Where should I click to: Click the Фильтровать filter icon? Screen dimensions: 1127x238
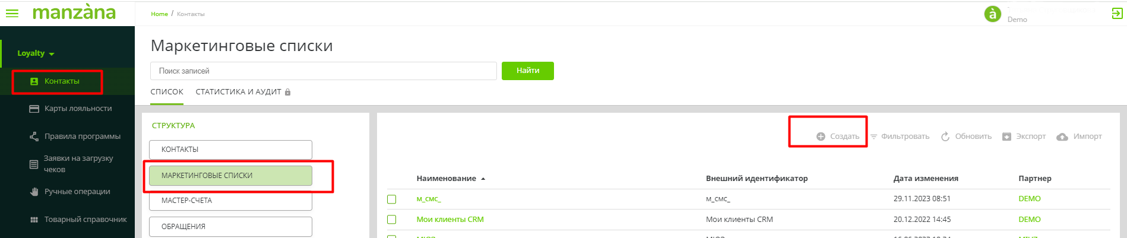[x=873, y=137]
